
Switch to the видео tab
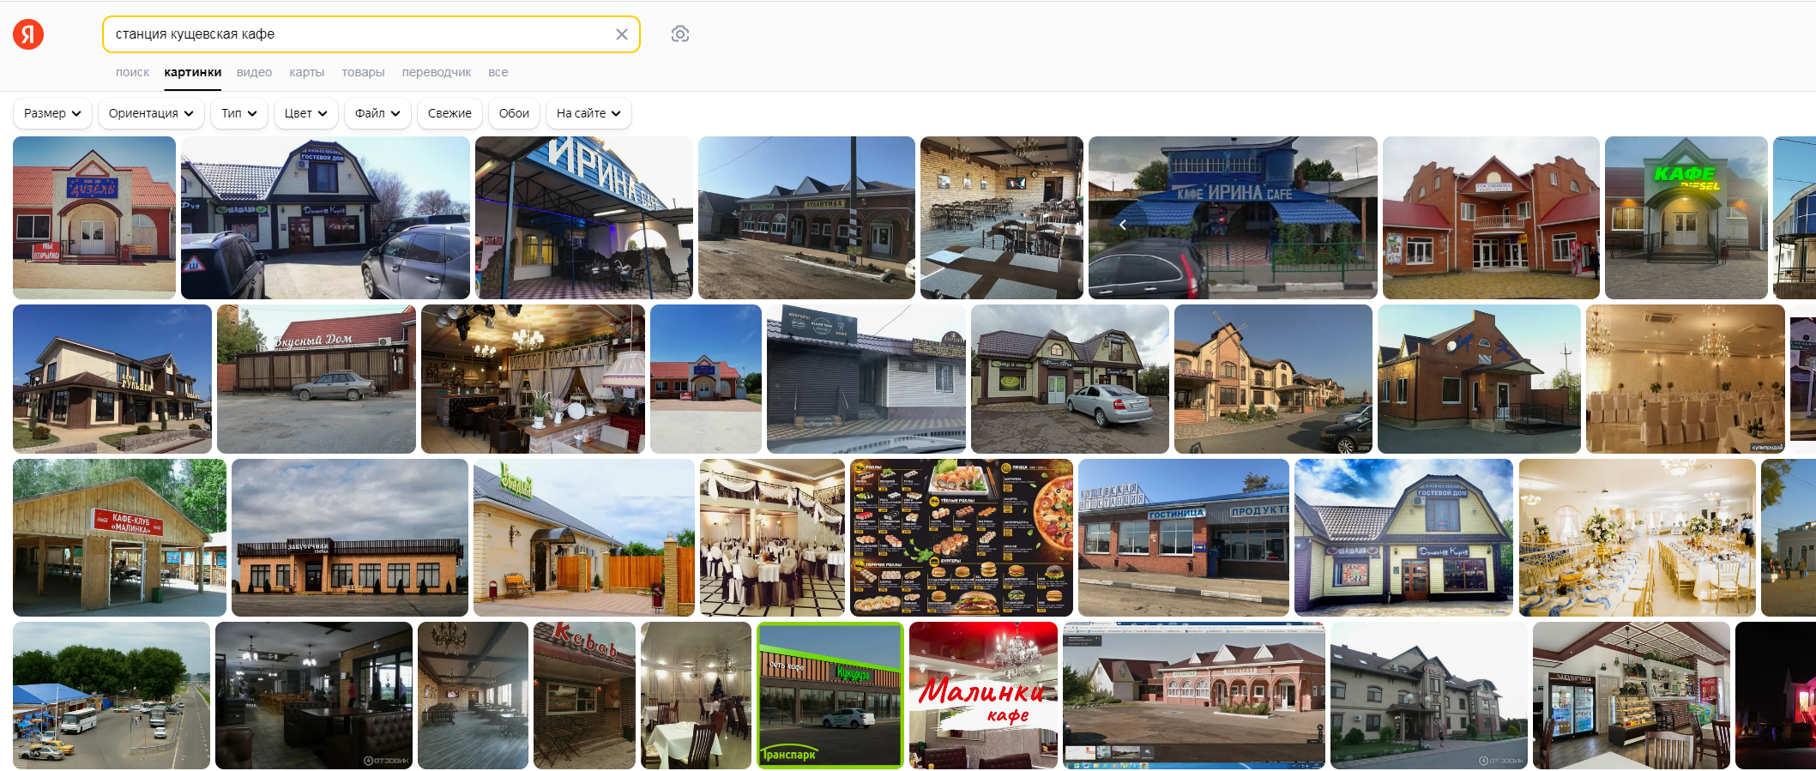[x=255, y=73]
